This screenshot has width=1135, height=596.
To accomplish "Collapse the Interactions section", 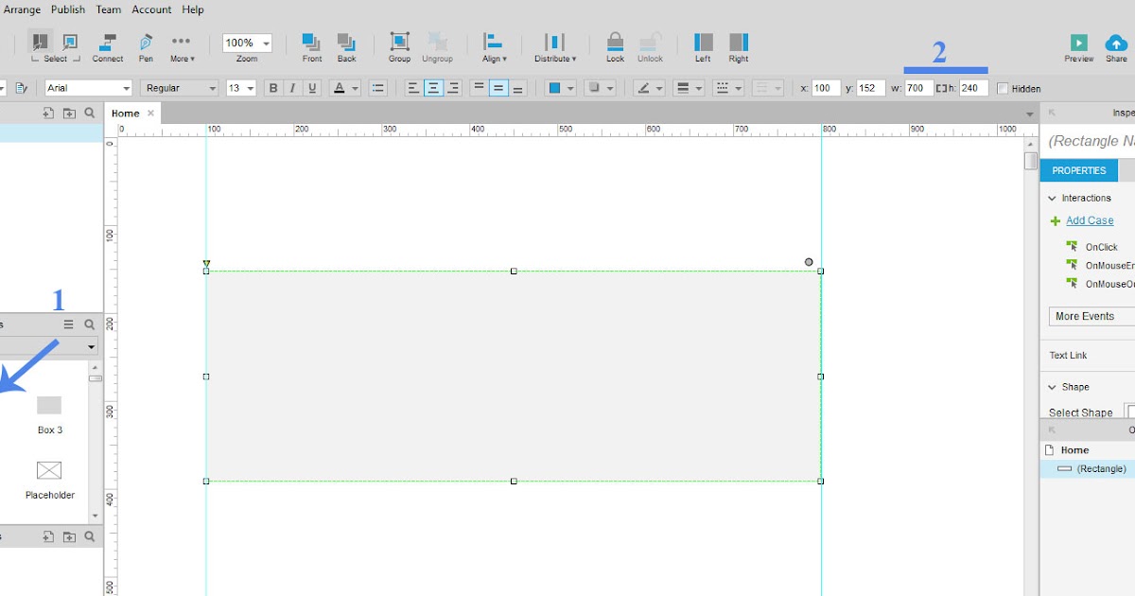I will (x=1053, y=198).
